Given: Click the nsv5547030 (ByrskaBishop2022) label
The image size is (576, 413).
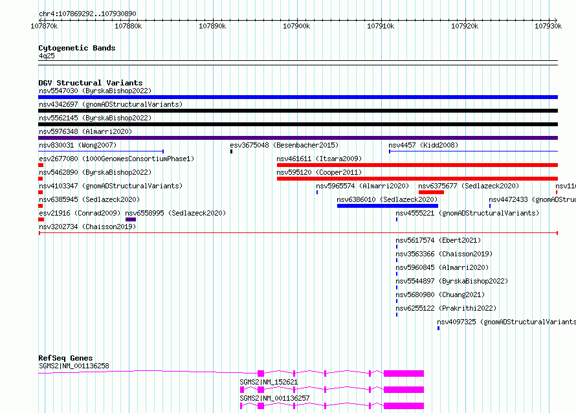Looking at the screenshot, I should (x=95, y=91).
